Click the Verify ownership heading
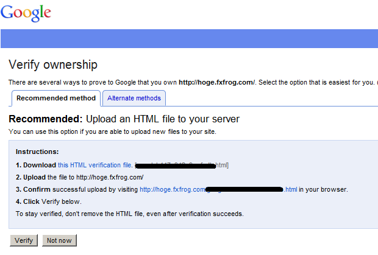Screen dimensions: 378x255 (x=53, y=65)
